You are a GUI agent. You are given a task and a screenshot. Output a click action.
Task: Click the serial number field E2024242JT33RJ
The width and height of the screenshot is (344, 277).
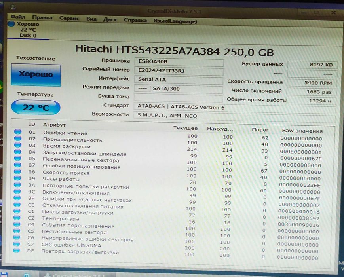pos(179,71)
